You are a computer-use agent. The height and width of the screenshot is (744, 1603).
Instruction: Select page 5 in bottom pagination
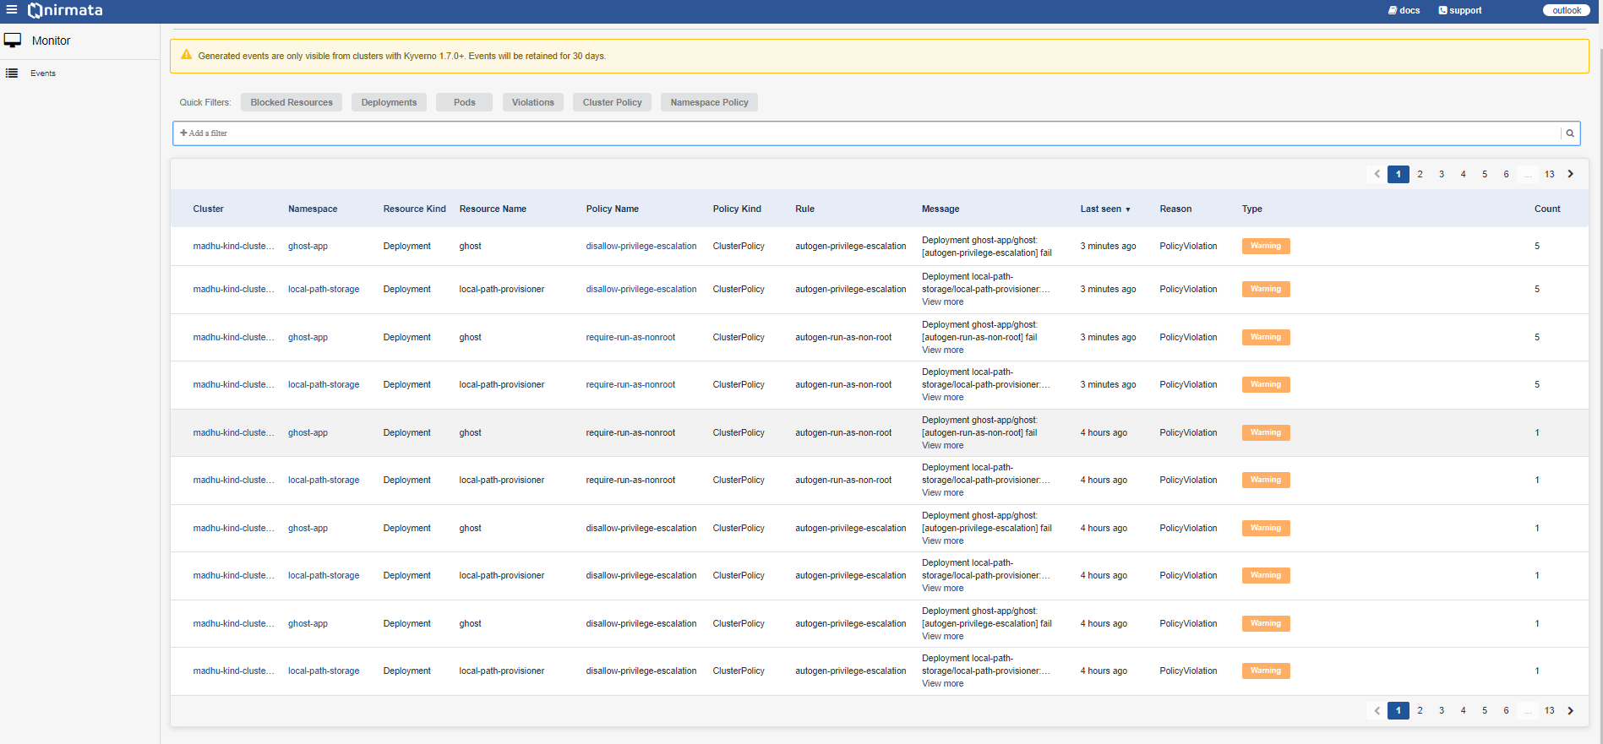point(1485,710)
